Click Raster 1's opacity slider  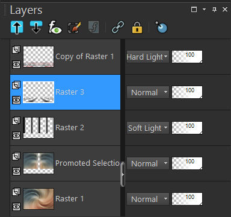tap(187, 199)
